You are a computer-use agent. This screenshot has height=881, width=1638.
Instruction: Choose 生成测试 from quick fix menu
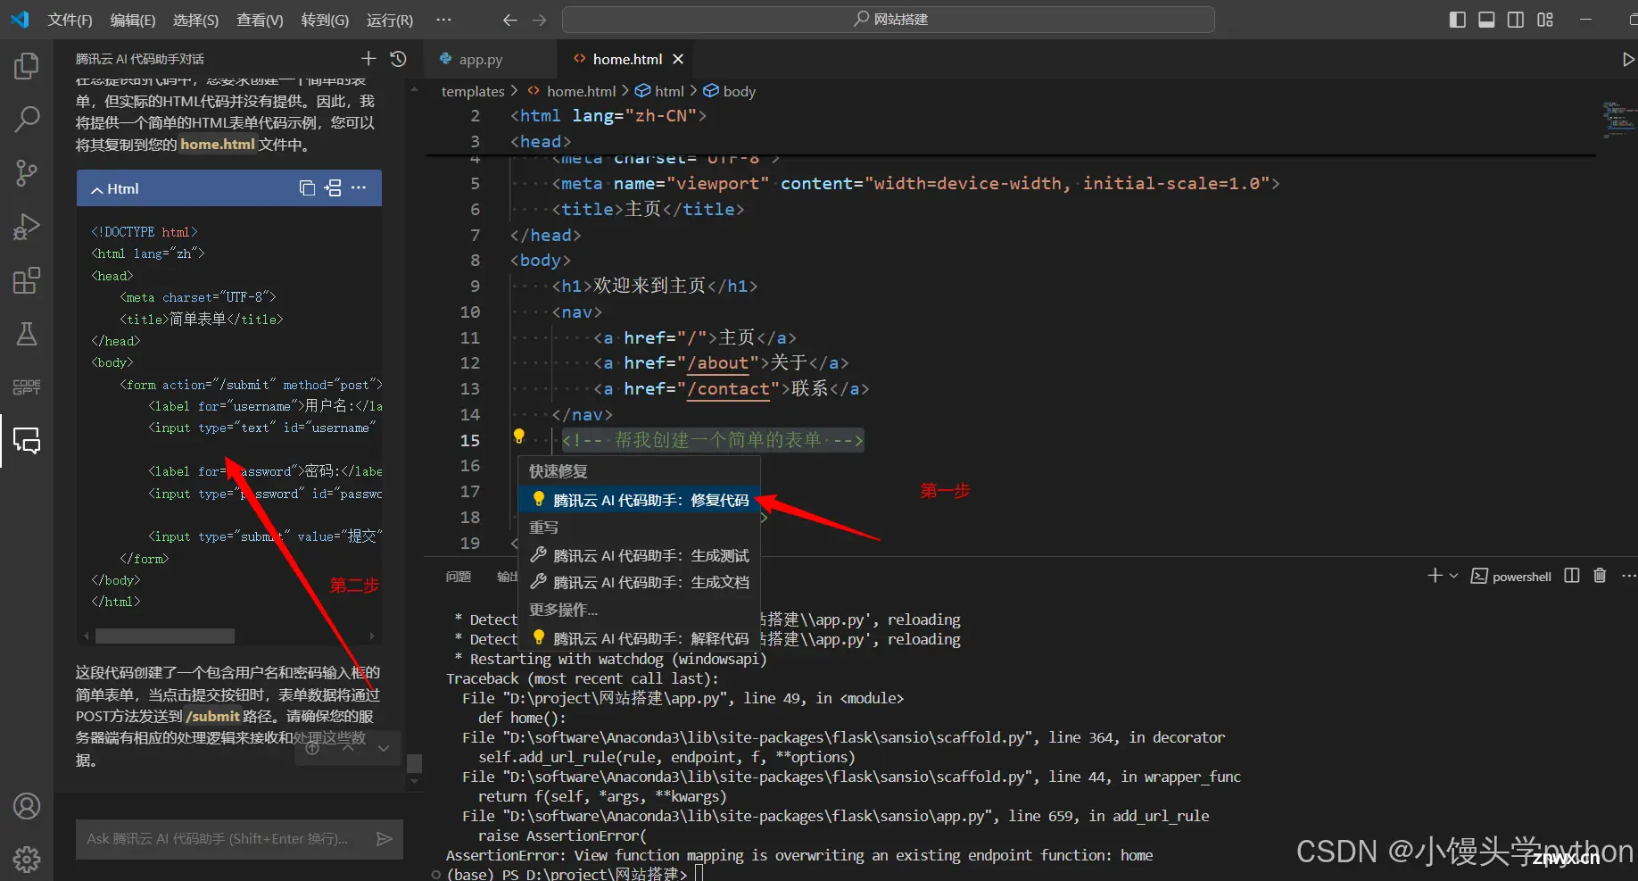point(639,555)
